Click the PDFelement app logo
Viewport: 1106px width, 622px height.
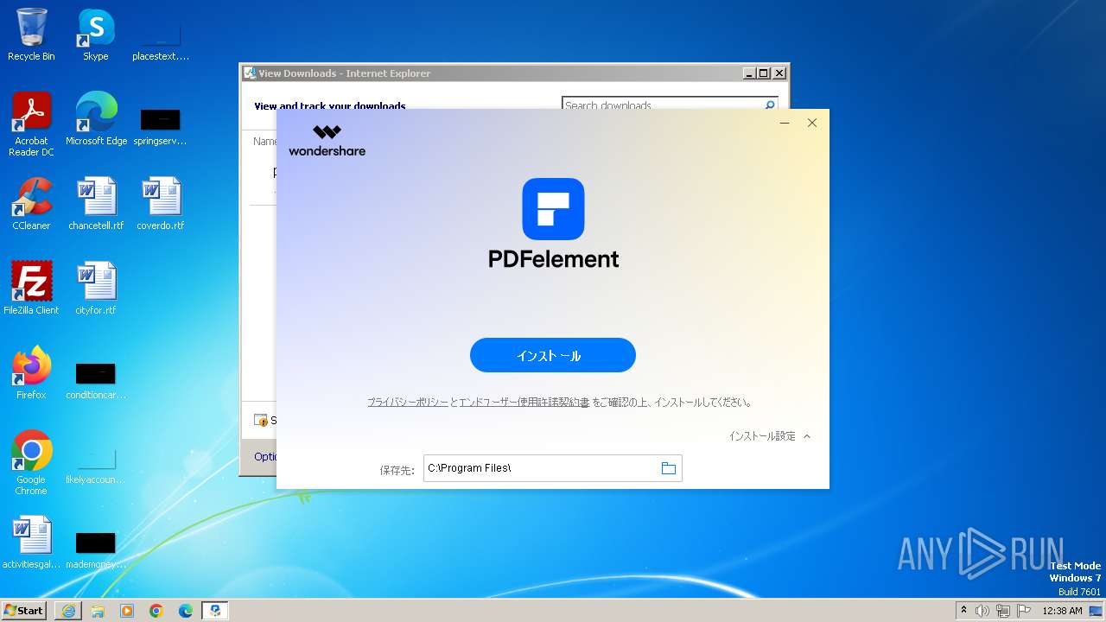tap(553, 209)
